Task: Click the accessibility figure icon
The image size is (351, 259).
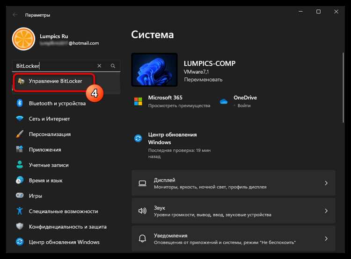Action: 20,211
